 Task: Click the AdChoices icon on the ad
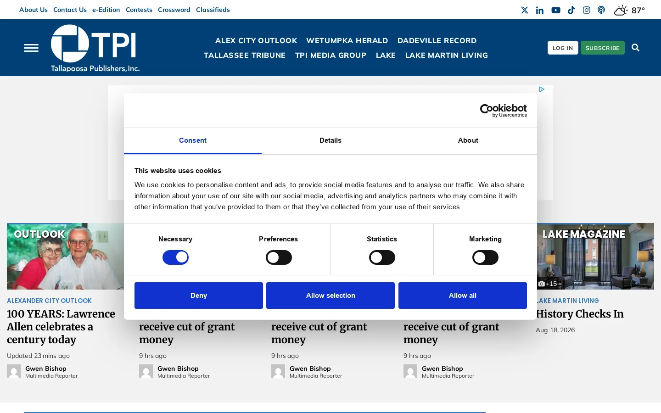(x=542, y=89)
